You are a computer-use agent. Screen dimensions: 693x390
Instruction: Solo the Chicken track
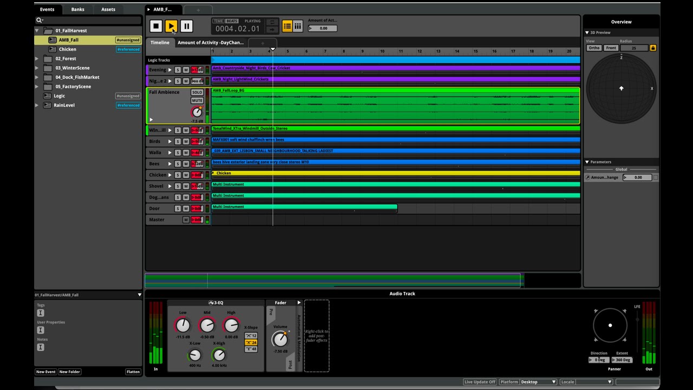(178, 175)
